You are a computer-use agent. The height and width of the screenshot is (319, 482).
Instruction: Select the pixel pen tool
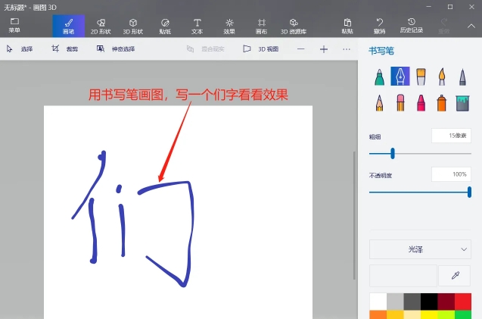(462, 77)
